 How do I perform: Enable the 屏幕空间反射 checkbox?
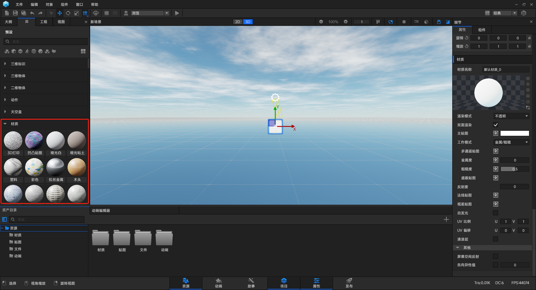pos(496,256)
